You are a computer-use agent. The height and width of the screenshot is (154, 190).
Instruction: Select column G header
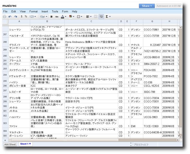[152, 22]
